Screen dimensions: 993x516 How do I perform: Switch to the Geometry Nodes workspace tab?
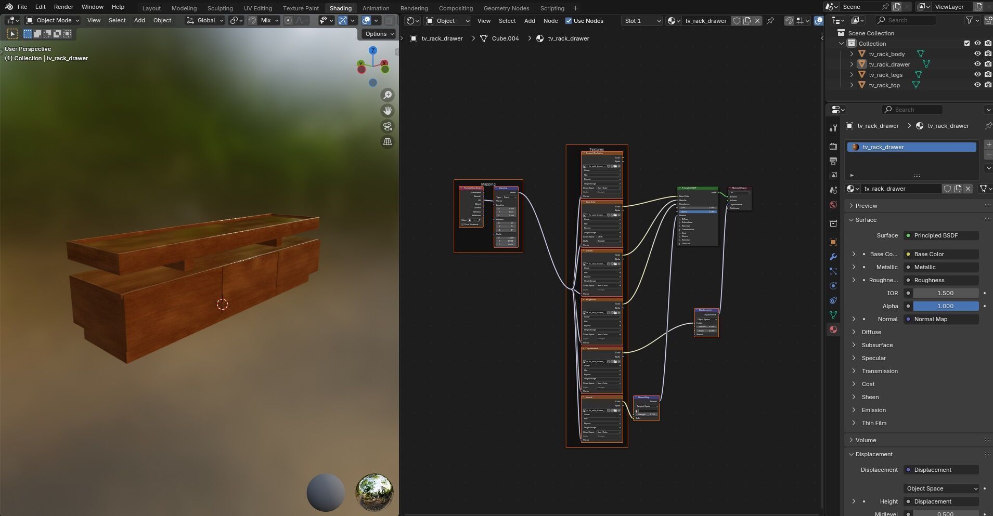(506, 8)
